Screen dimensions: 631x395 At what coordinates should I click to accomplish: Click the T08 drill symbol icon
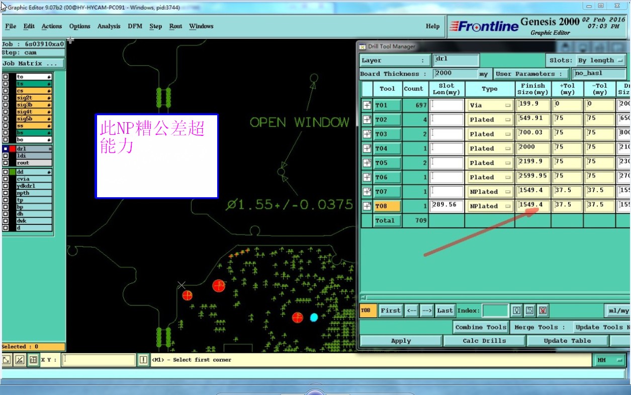[x=367, y=206]
